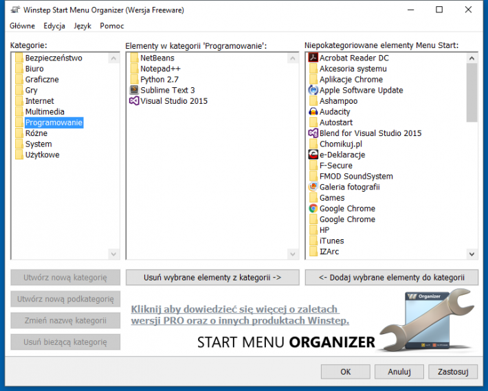Click the Multimedia category folder icon
The width and height of the screenshot is (488, 391).
coord(19,112)
